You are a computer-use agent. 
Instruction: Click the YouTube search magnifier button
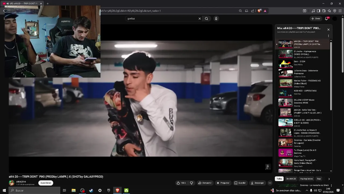(206, 19)
